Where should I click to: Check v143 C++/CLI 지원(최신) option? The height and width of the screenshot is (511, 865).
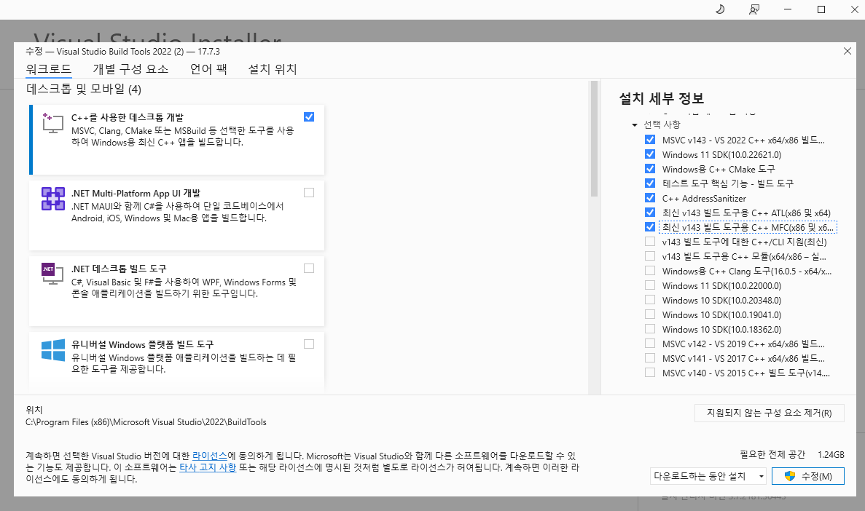tap(650, 242)
